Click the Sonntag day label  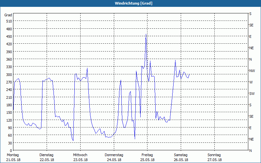214,155
